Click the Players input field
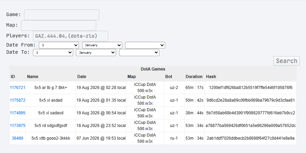Viewport: 306px width, 153px height. click(x=70, y=36)
